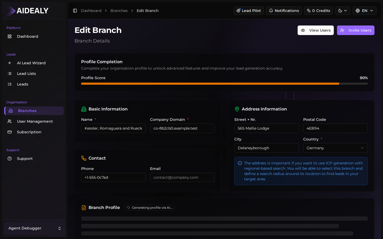Click the 90% profile score value
383x239 pixels.
364,78
